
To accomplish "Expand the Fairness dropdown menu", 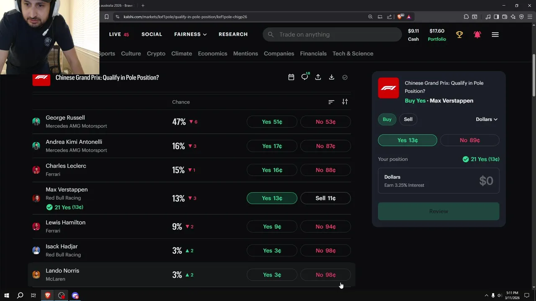I will [x=191, y=34].
